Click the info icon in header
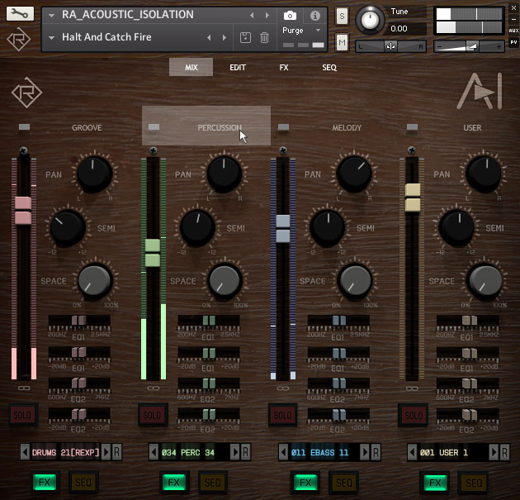Image resolution: width=520 pixels, height=500 pixels. (315, 15)
